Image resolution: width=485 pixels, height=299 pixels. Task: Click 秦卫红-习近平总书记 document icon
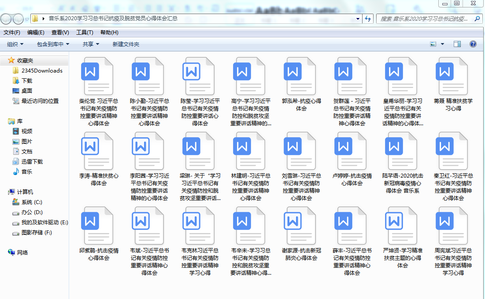click(x=452, y=151)
